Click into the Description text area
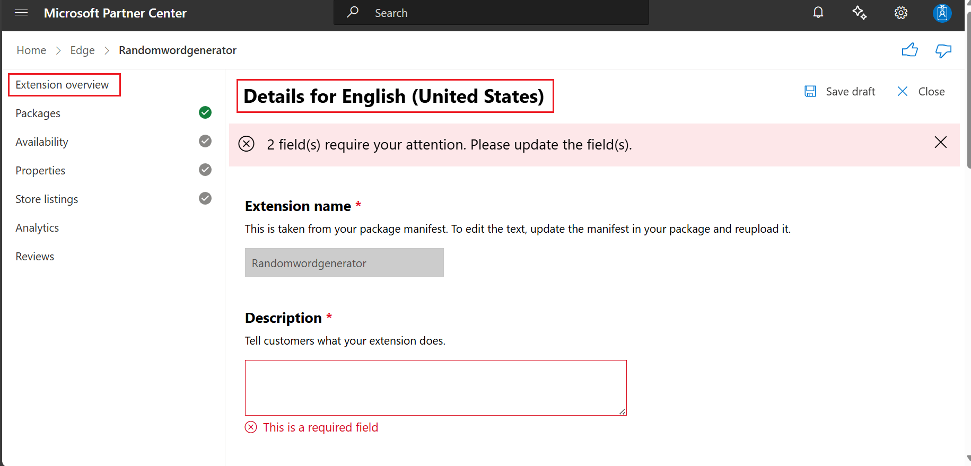 (435, 388)
